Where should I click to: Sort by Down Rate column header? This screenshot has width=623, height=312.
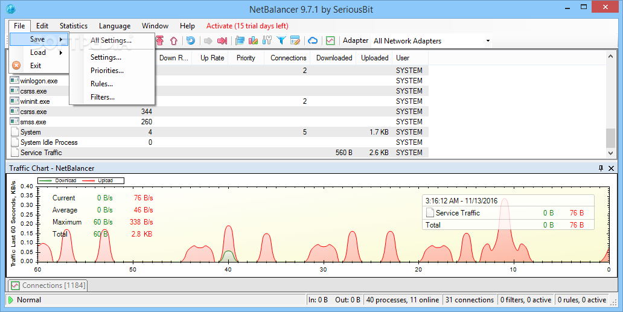[174, 57]
